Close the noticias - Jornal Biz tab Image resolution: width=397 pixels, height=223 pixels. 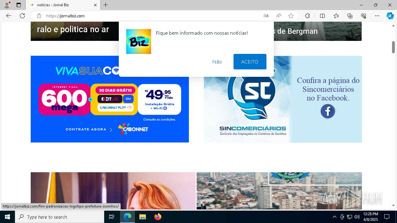(95, 5)
